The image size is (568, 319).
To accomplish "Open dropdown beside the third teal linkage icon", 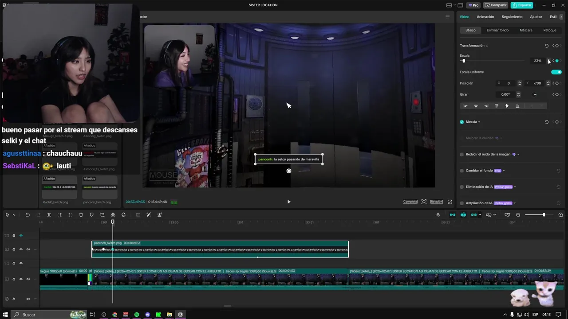I will (x=480, y=215).
